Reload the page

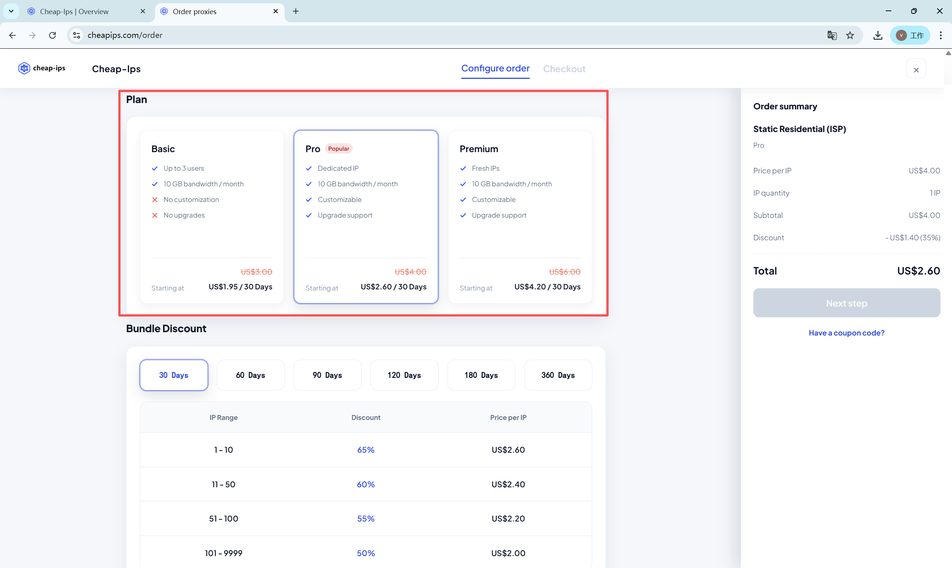[52, 35]
